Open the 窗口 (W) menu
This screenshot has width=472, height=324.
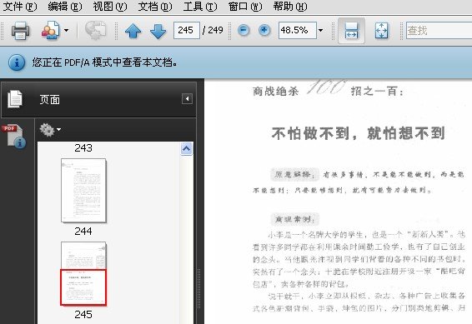pyautogui.click(x=245, y=7)
